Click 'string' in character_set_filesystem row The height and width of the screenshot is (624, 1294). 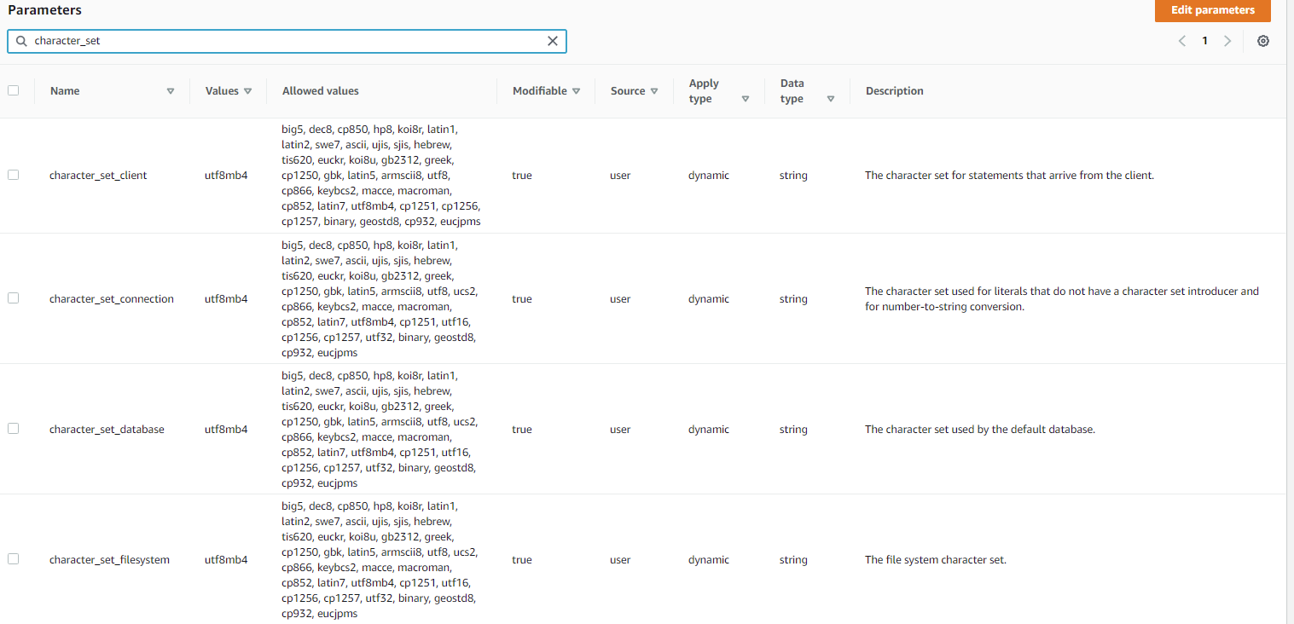click(x=793, y=560)
